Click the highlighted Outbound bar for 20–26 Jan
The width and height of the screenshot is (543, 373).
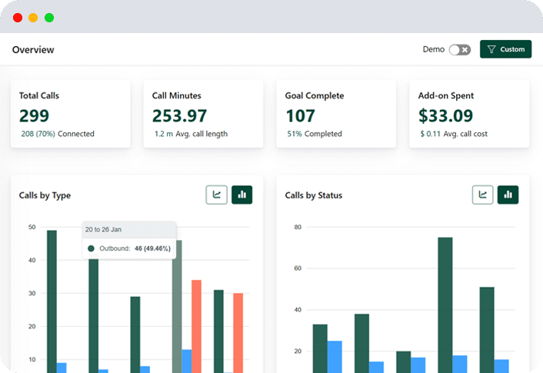point(177,308)
